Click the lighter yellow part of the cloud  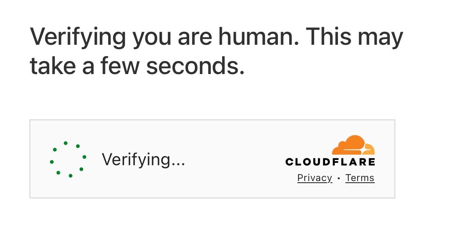[x=369, y=150]
